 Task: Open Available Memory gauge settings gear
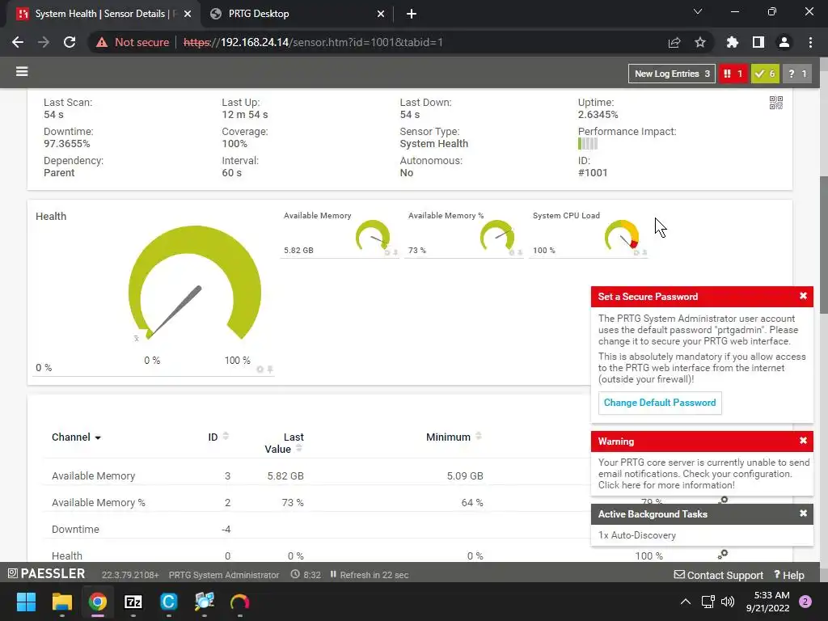387,252
